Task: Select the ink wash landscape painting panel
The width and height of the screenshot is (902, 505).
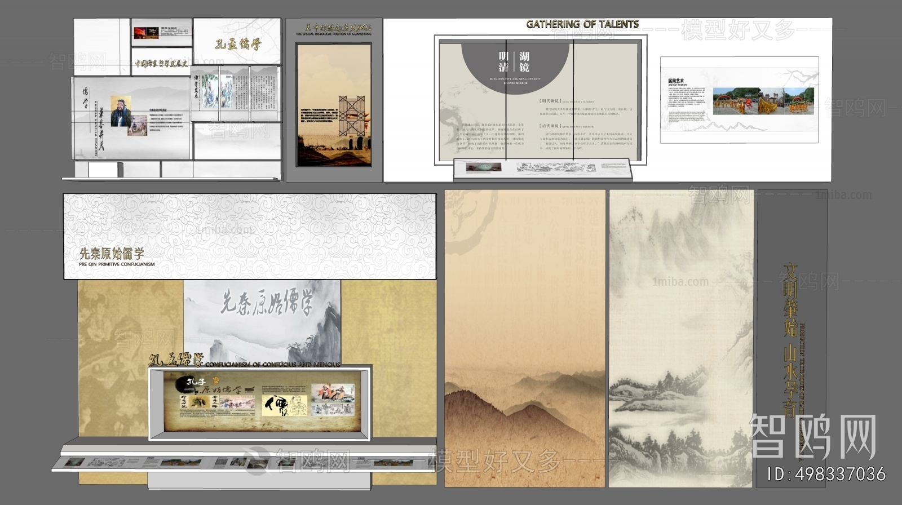Action: [680, 338]
